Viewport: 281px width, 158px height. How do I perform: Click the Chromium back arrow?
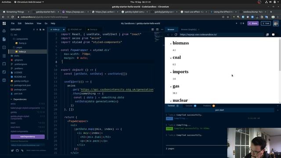3,17
